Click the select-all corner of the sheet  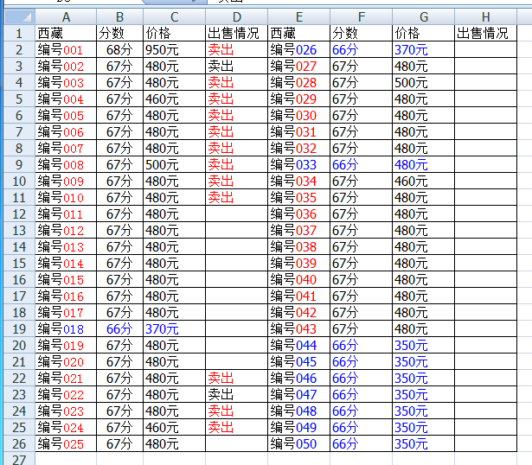pyautogui.click(x=17, y=16)
